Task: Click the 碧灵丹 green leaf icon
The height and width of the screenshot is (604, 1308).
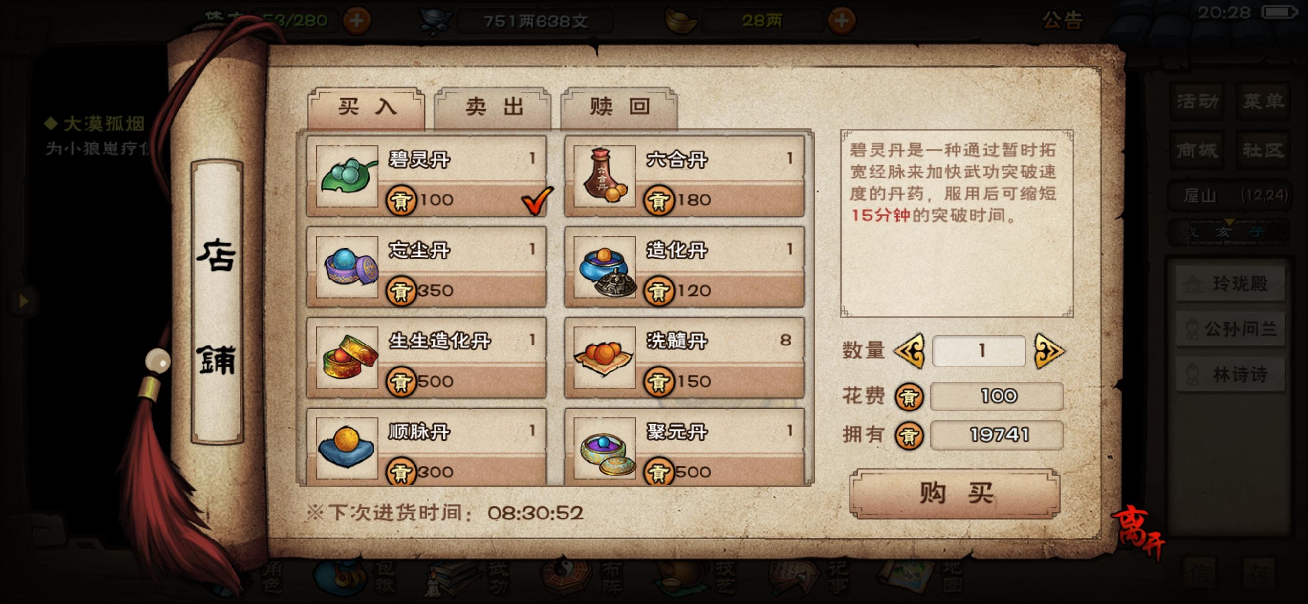Action: 348,175
